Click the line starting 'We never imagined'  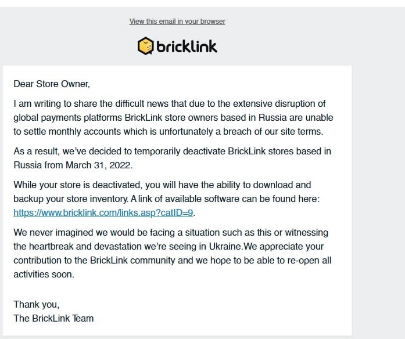click(171, 232)
